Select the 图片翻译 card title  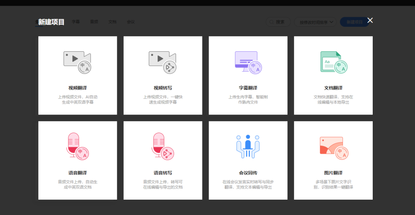[333, 173]
